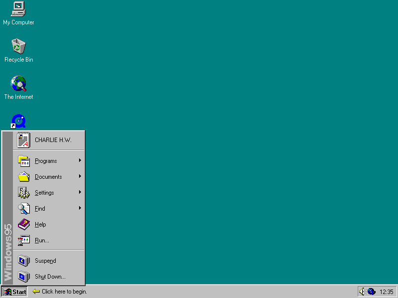Click the Suspend moon monitor icon
This screenshot has width=398, height=298.
coord(24,261)
